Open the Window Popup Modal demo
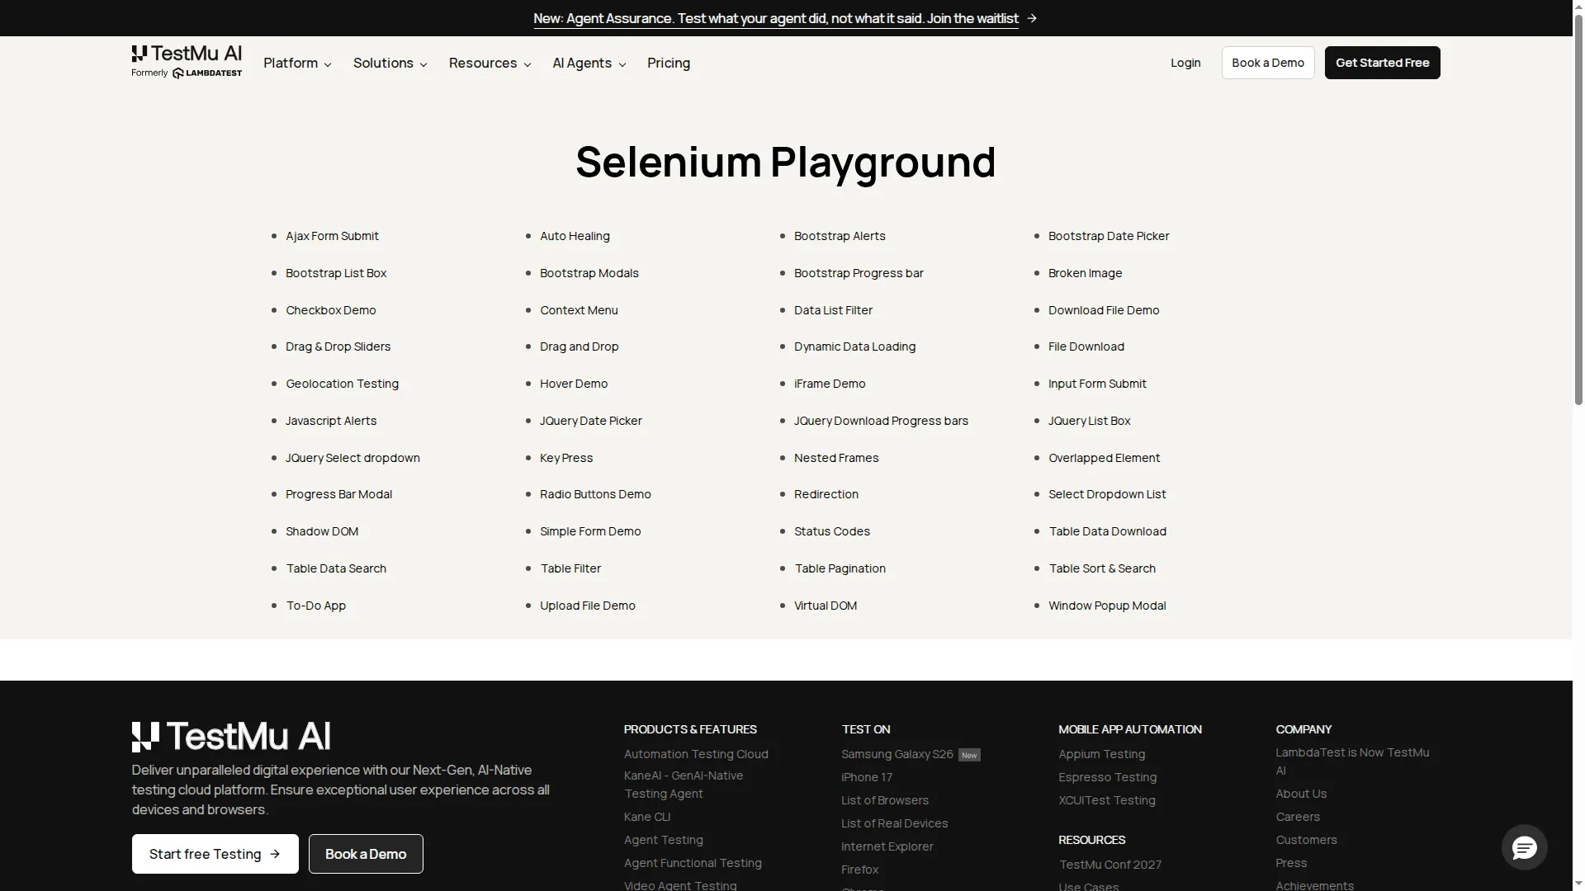 tap(1107, 606)
